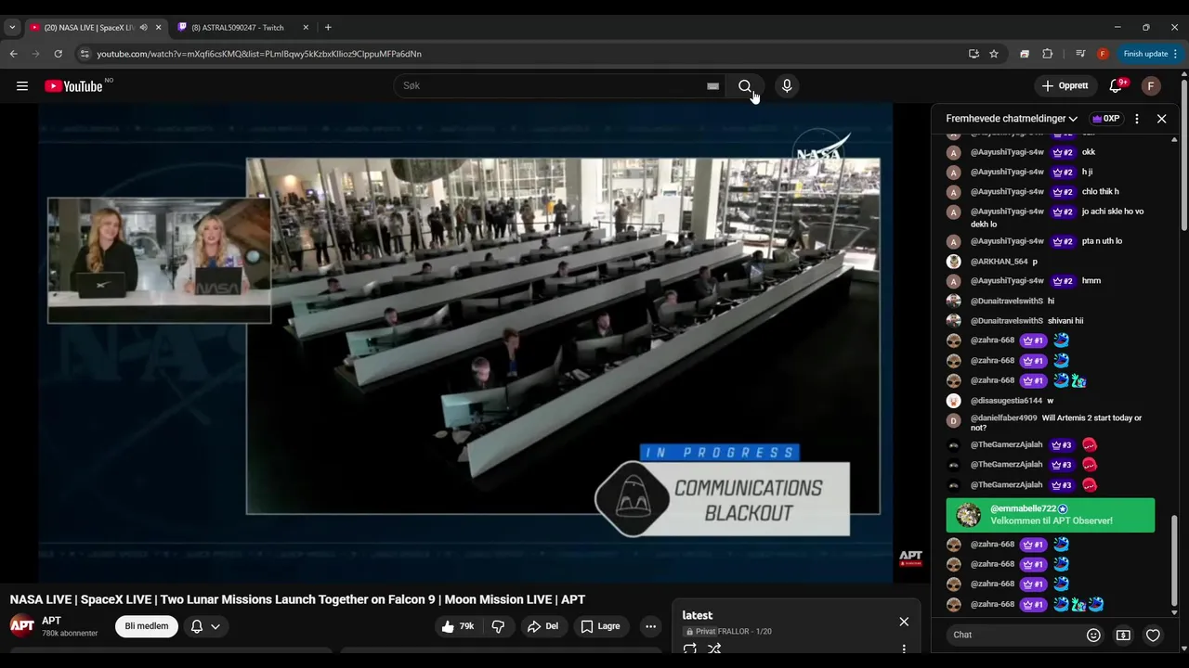Bookmark this page with the star icon

click(994, 54)
